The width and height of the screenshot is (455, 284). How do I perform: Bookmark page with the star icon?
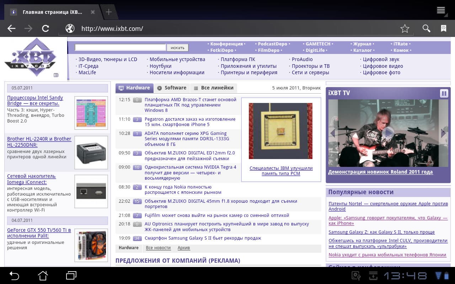pyautogui.click(x=405, y=29)
